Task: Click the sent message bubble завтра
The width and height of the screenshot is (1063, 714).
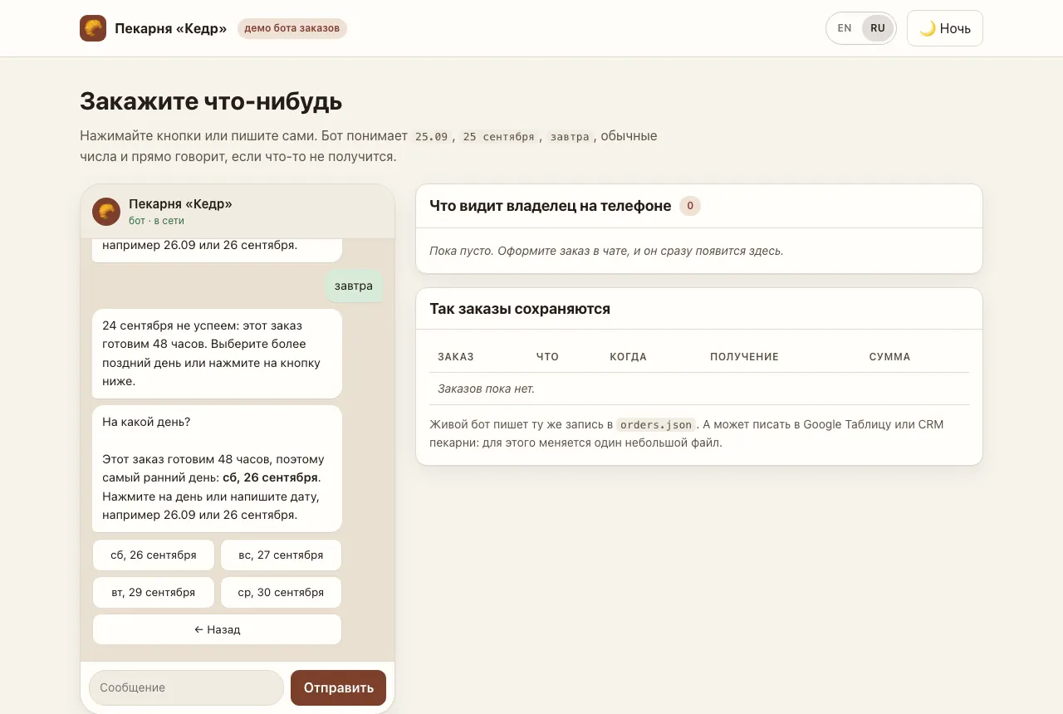Action: [354, 286]
